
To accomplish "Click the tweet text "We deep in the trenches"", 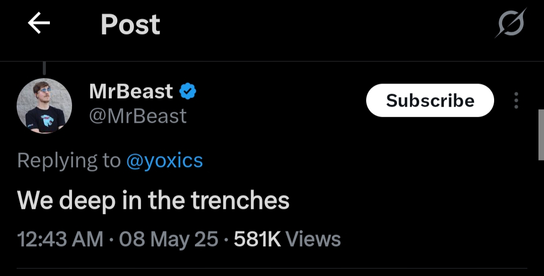I will click(153, 201).
